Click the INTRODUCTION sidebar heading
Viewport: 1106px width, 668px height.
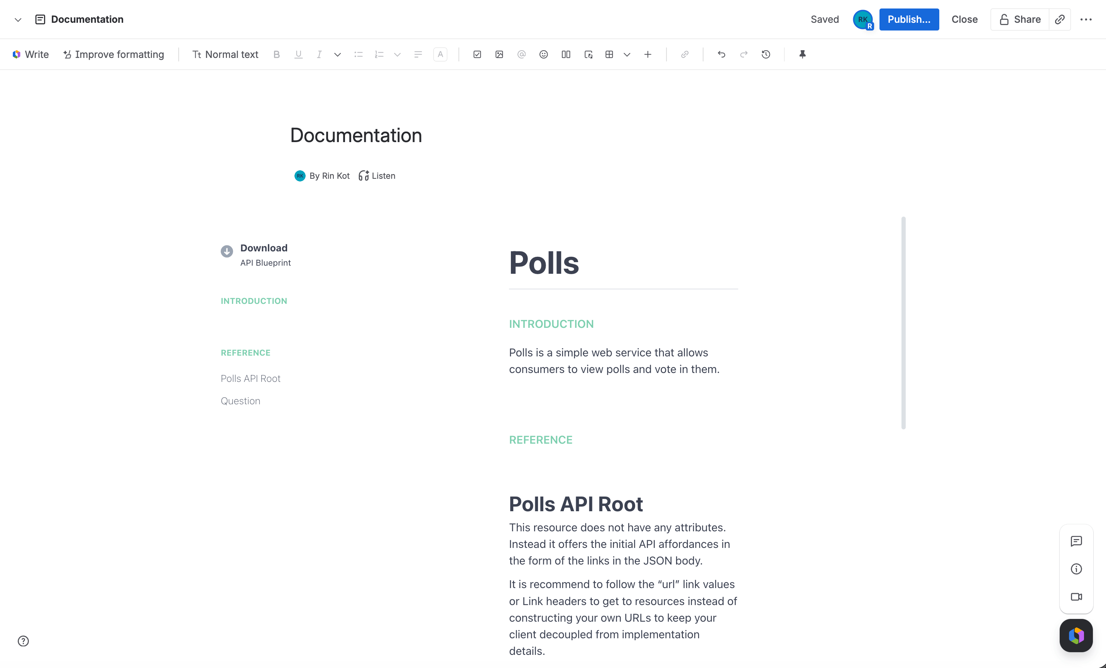click(x=254, y=301)
